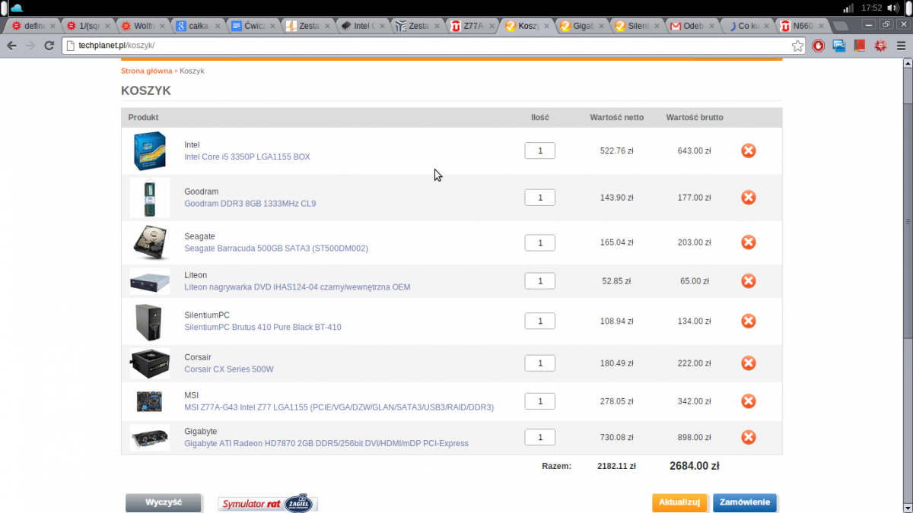Bookmark this page with the star icon
Viewport: 913px width, 513px height.
click(797, 46)
